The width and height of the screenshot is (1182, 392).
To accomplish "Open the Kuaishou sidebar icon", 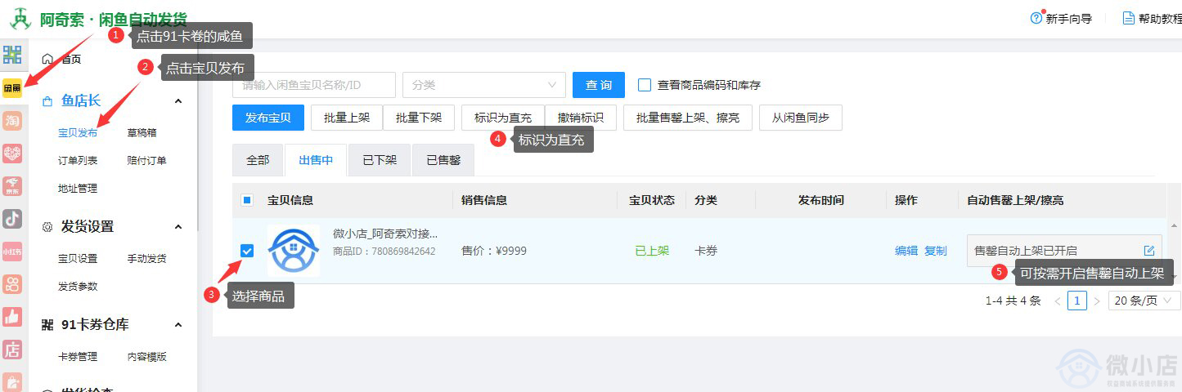I will click(12, 284).
